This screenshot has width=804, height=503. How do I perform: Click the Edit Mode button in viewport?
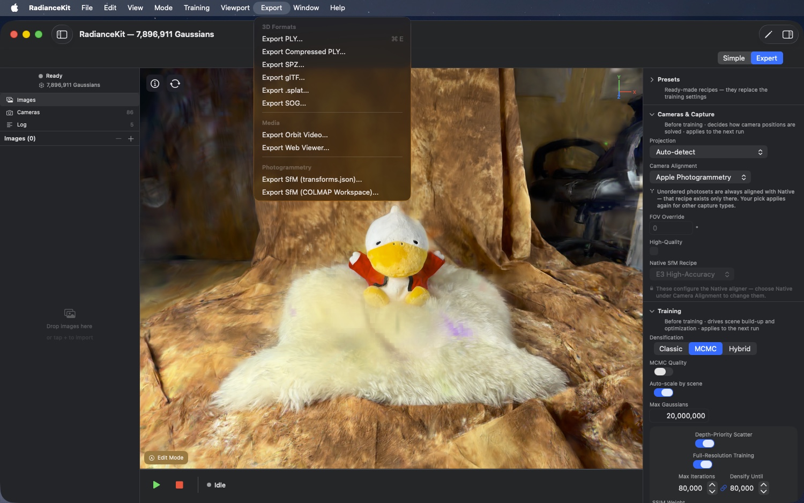pos(166,458)
